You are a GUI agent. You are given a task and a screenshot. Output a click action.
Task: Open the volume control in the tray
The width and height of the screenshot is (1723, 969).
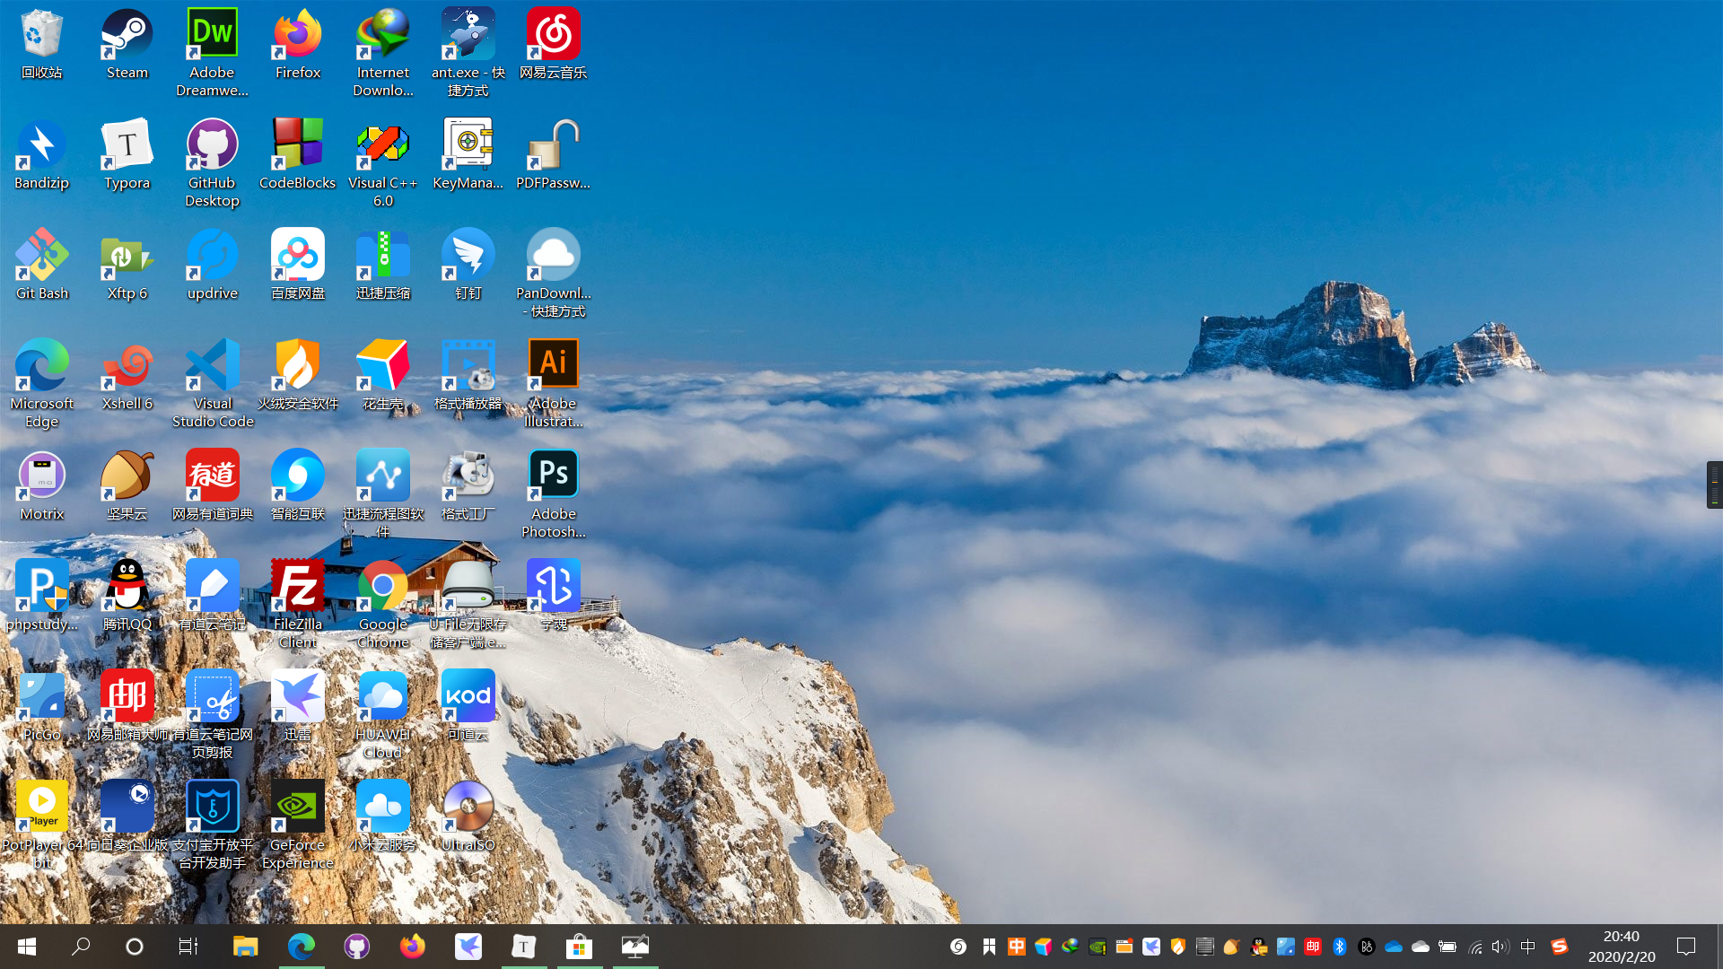pos(1500,947)
